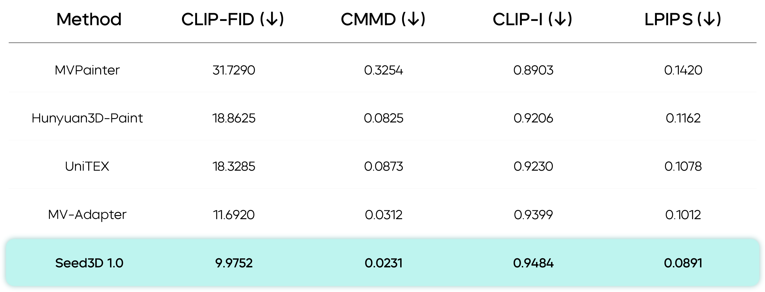The width and height of the screenshot is (765, 292).
Task: Click the CMMD column header
Action: 368,20
